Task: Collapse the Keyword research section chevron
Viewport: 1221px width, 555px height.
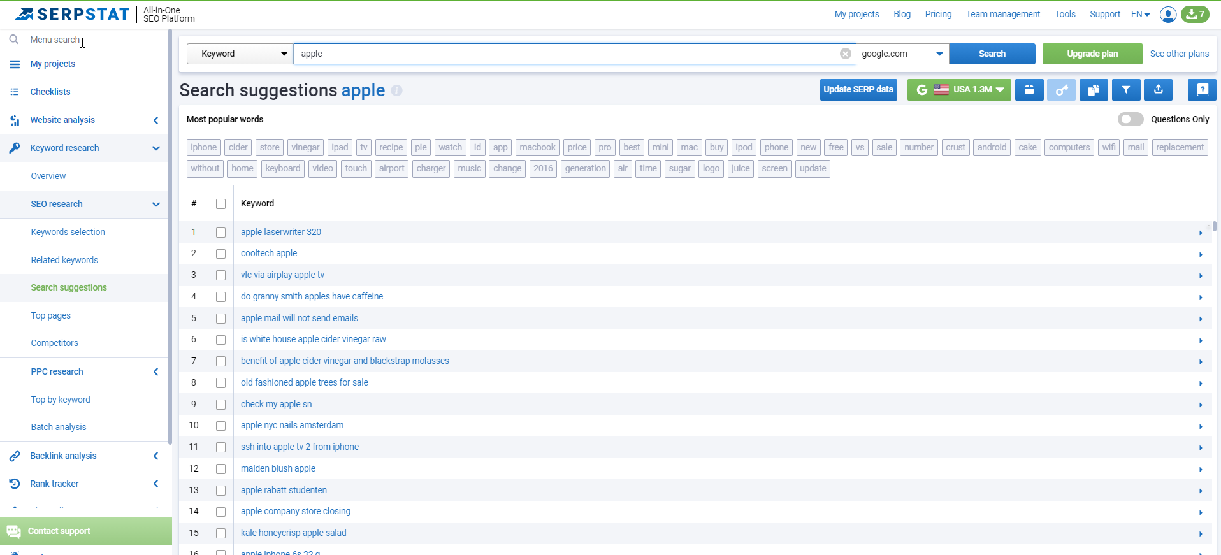Action: pos(155,148)
